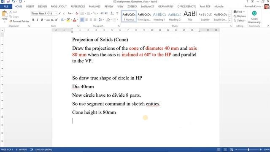Click the proofing errors icon in status bar
The image size is (270, 152).
click(31, 149)
